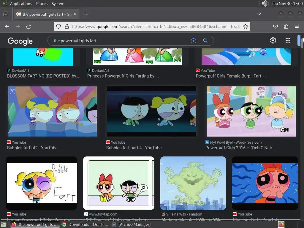Open the Firefox hamburger menu

click(x=297, y=26)
